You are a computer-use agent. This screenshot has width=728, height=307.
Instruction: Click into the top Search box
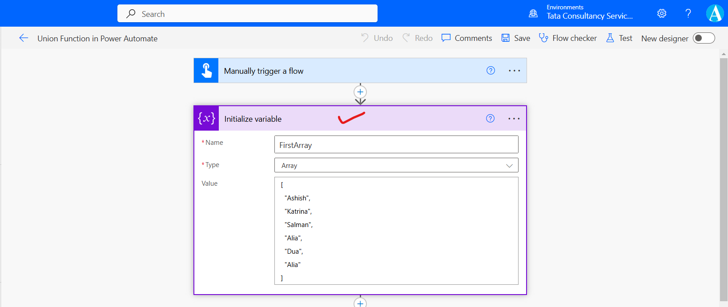[x=247, y=14]
